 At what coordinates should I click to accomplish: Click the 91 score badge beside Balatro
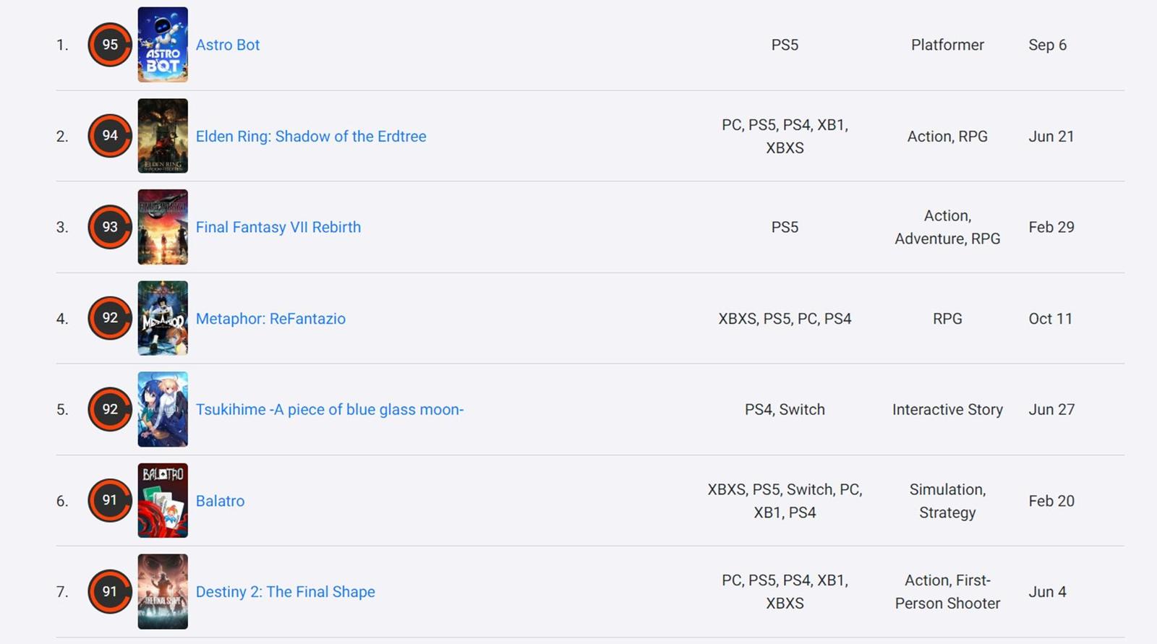coord(110,500)
